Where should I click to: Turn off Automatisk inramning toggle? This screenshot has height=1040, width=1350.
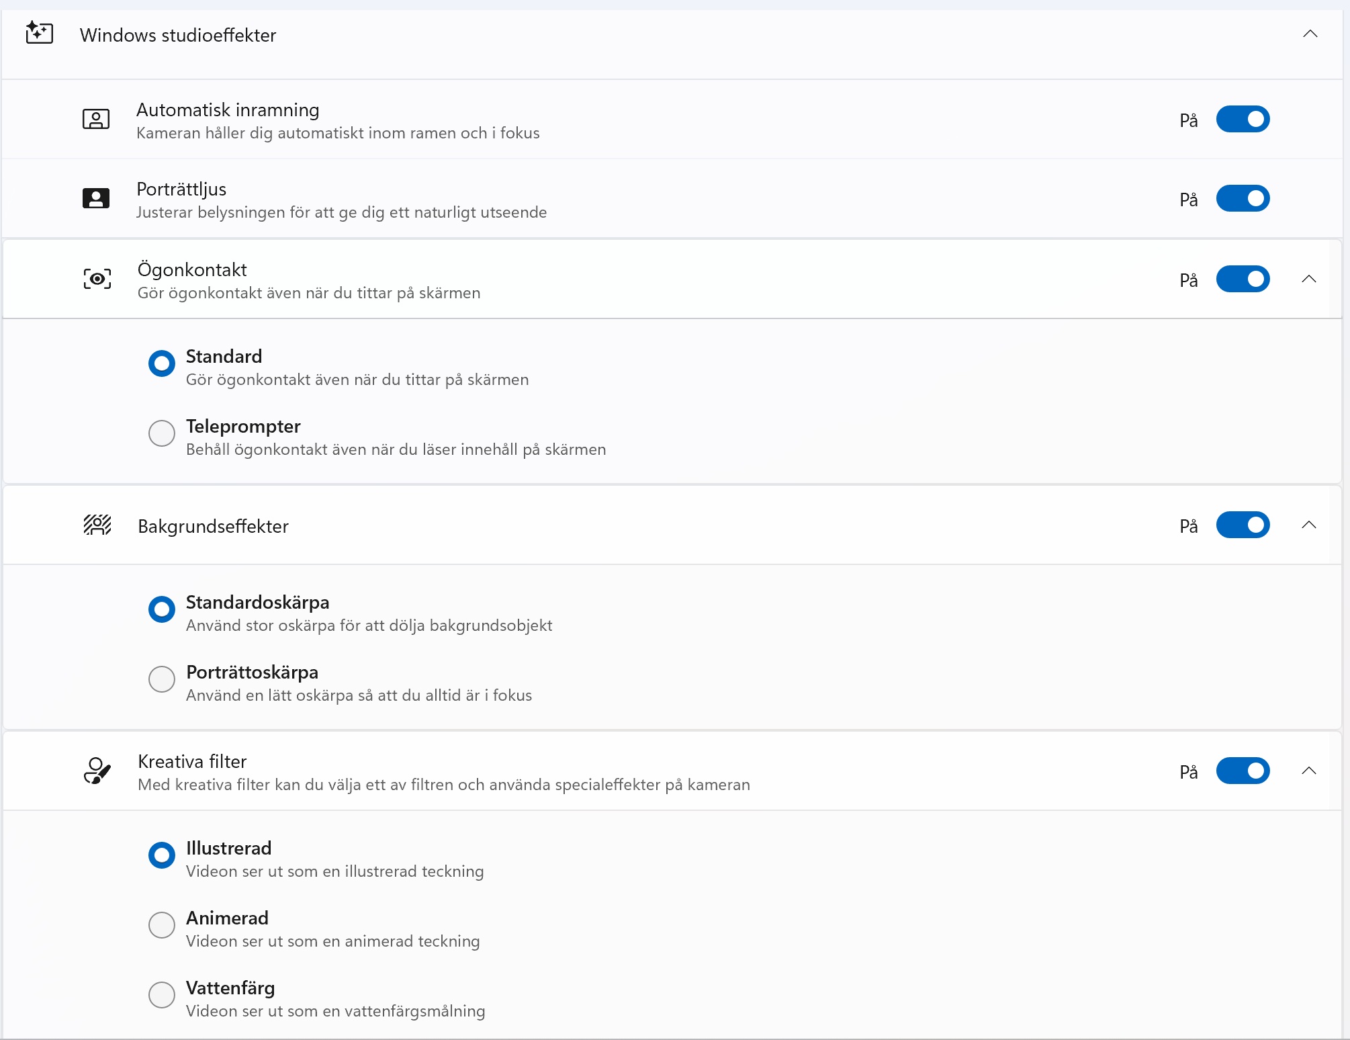pos(1243,120)
